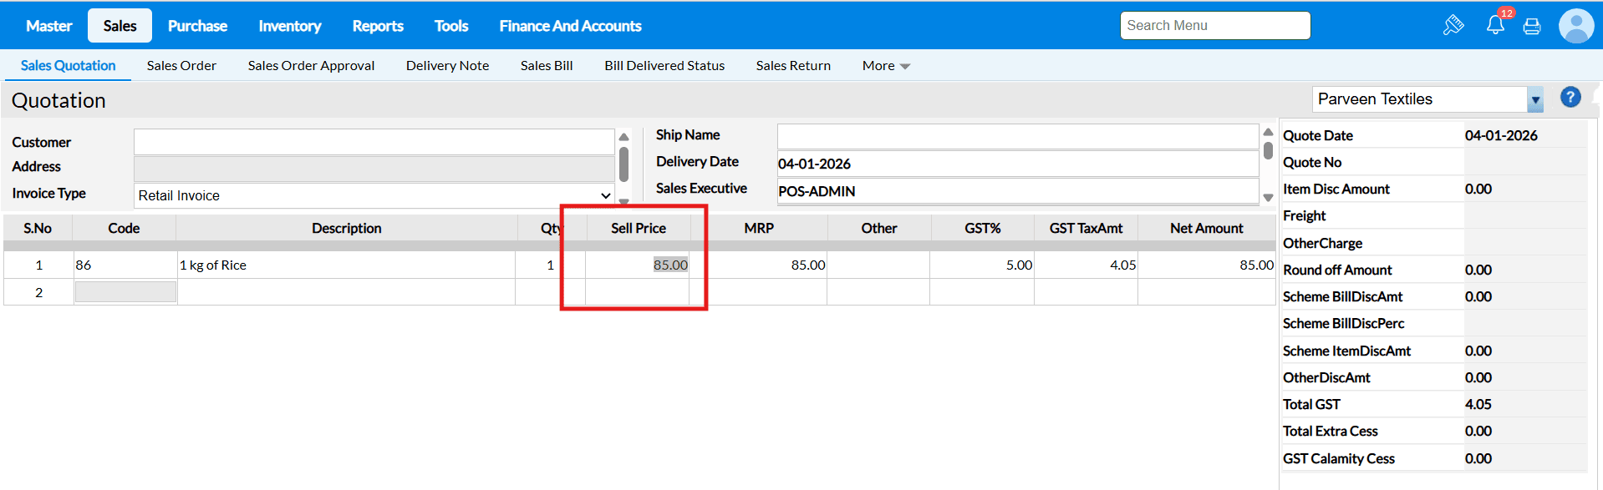
Task: Open Bill Delivered Status page
Action: (x=664, y=66)
